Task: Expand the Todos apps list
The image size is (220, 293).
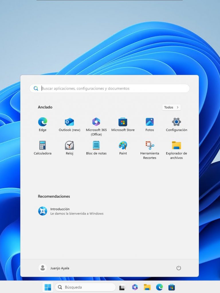Action: (x=171, y=107)
